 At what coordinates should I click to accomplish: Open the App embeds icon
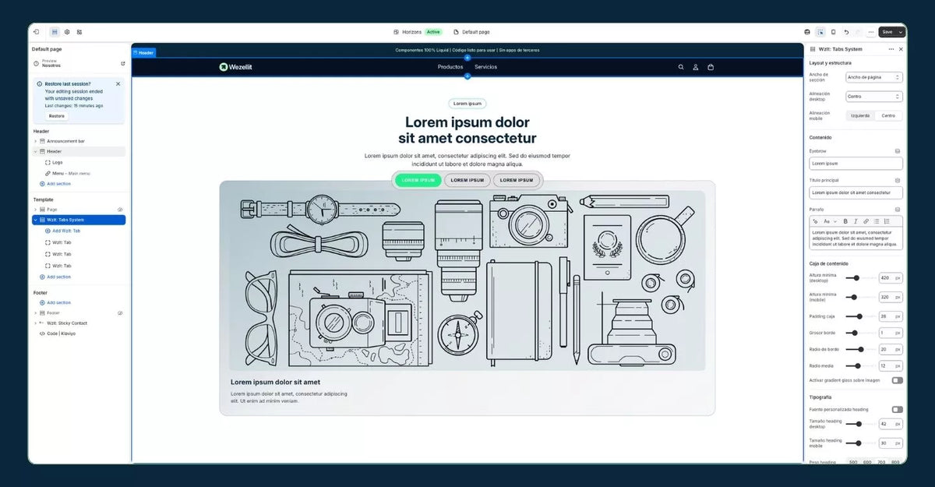pos(79,32)
